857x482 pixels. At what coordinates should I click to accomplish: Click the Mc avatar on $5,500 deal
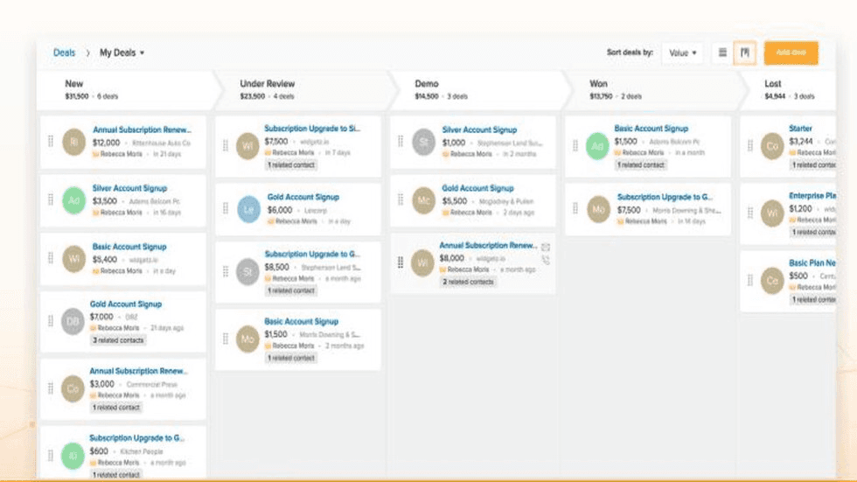point(423,200)
